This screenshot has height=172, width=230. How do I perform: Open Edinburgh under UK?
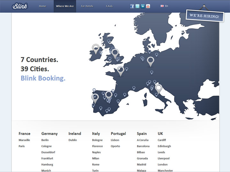tap(164, 146)
